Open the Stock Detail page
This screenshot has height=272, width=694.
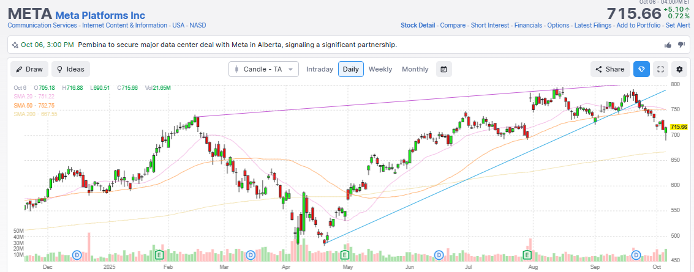point(418,26)
